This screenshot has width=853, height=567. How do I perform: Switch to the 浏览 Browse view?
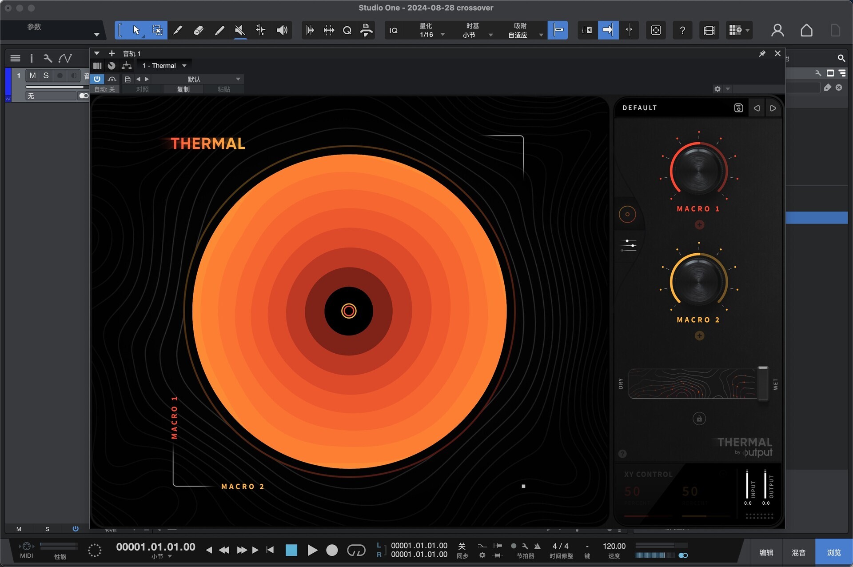pos(833,552)
